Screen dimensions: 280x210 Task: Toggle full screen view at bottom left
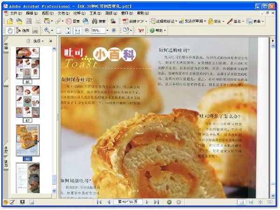pos(22,202)
